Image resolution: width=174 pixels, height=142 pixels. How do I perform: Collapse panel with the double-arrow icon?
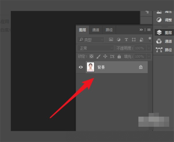pos(141,30)
